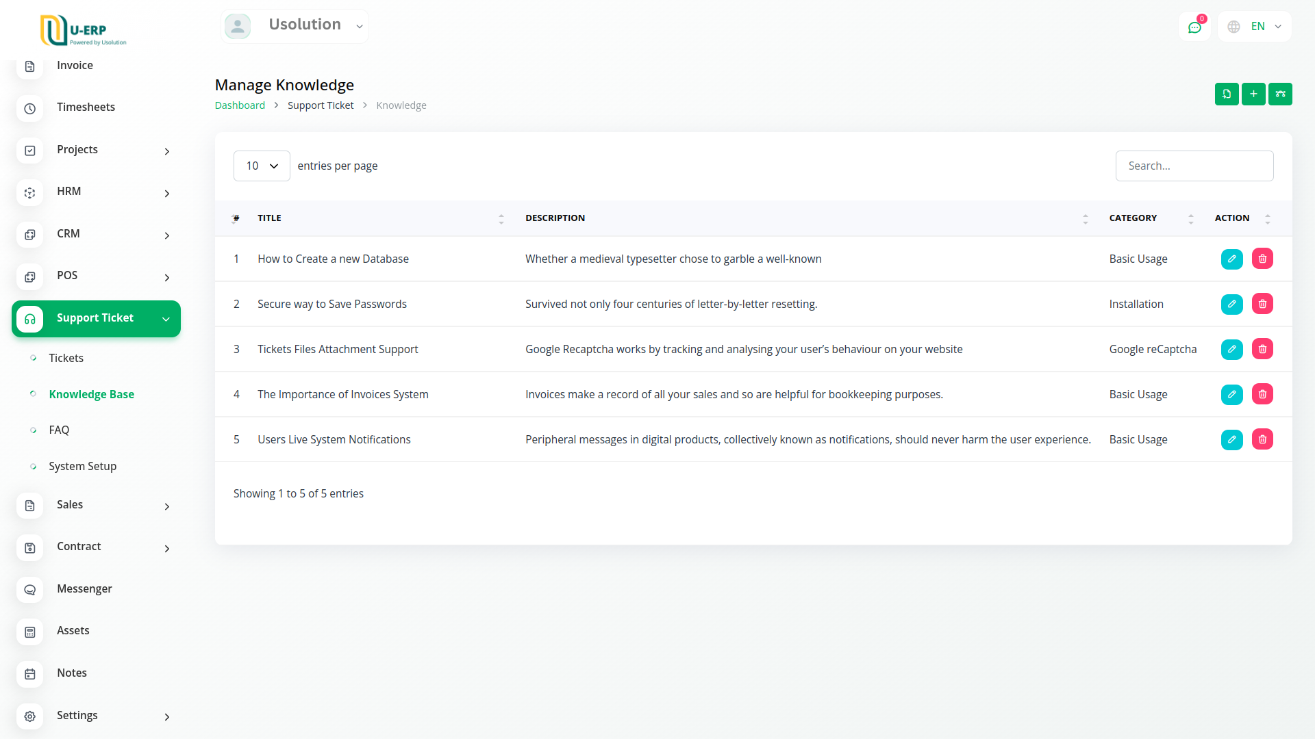Click the POS sidebar icon
The image size is (1315, 739).
29,277
